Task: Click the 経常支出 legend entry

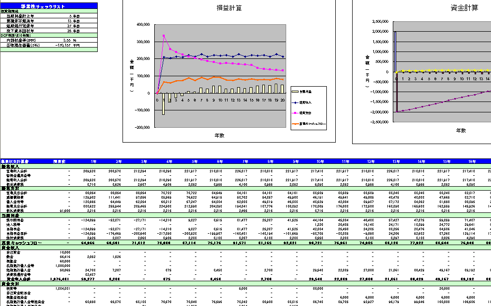Action: click(x=302, y=113)
